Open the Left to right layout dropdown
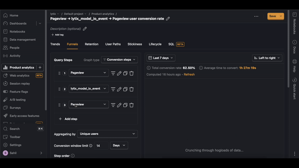The image size is (299, 168). coord(267,58)
